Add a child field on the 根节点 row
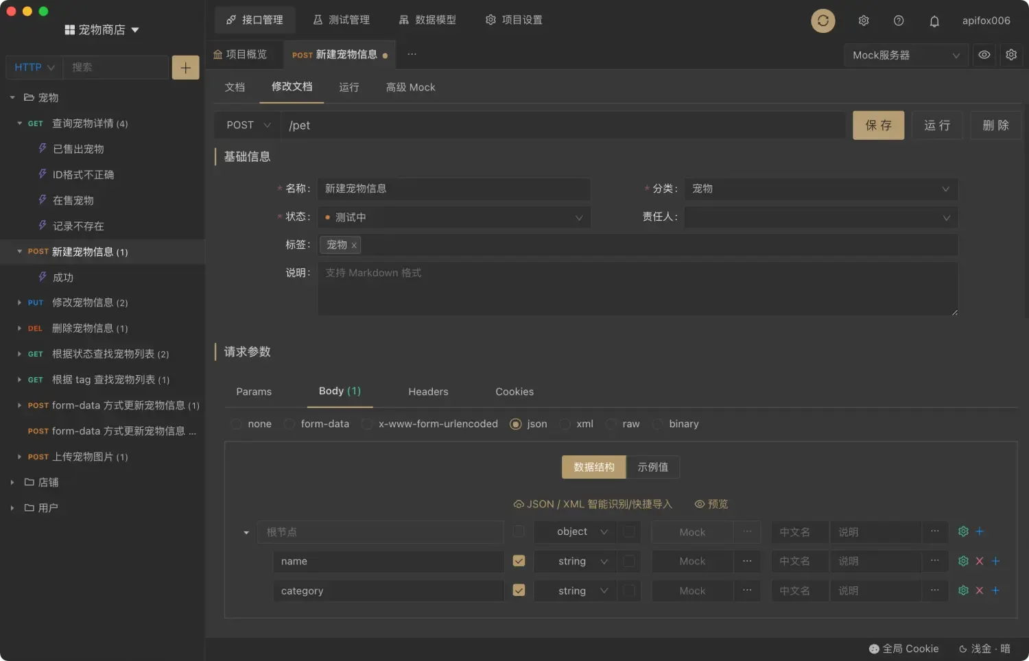 click(979, 531)
